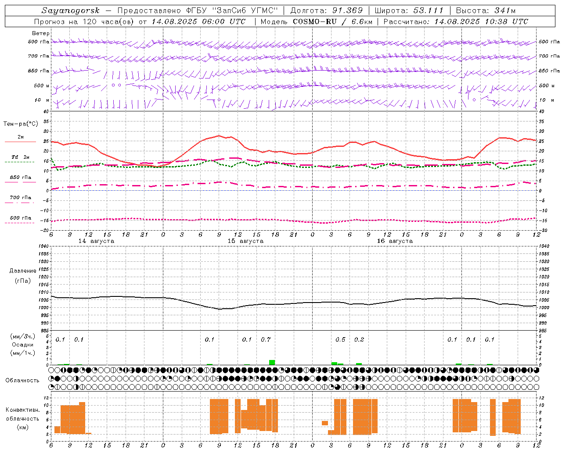Select the 'Тем-ра(°C)' temperature axis label

(21, 124)
